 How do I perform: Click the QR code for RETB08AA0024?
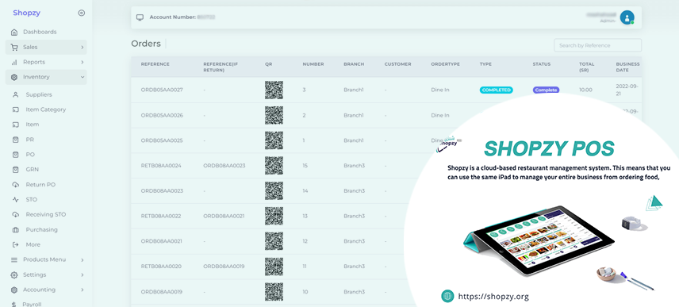tap(274, 166)
